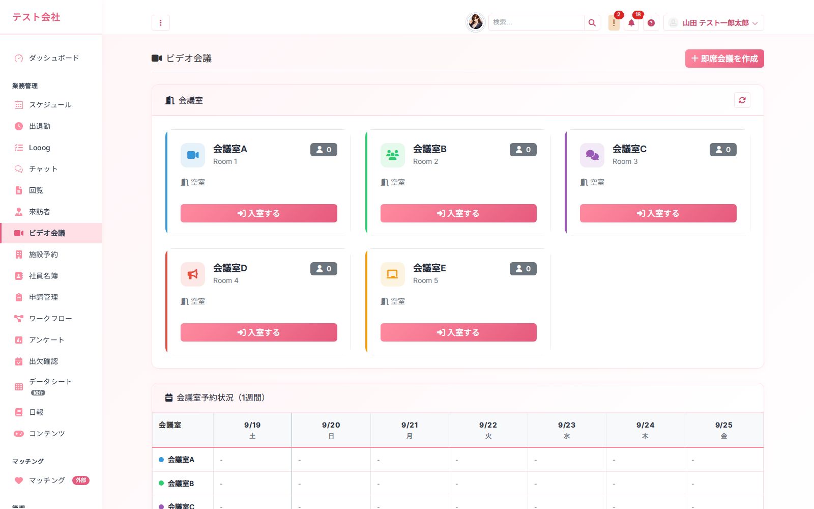Open the 山田 テスト一郎太郎 user dropdown

pos(713,23)
